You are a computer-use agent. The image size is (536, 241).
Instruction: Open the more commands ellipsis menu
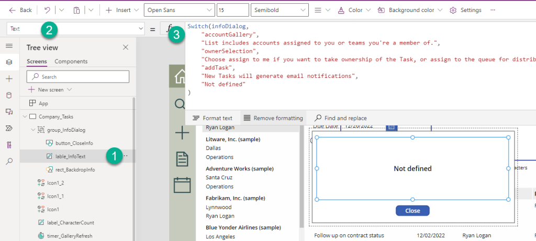[493, 10]
